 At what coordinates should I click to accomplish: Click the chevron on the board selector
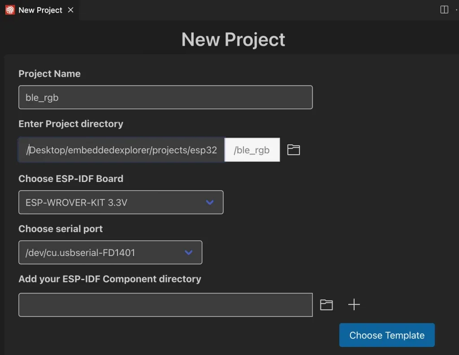(x=209, y=202)
